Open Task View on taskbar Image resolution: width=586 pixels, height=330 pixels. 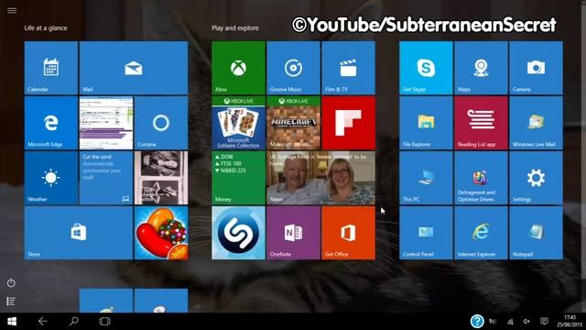pyautogui.click(x=104, y=322)
